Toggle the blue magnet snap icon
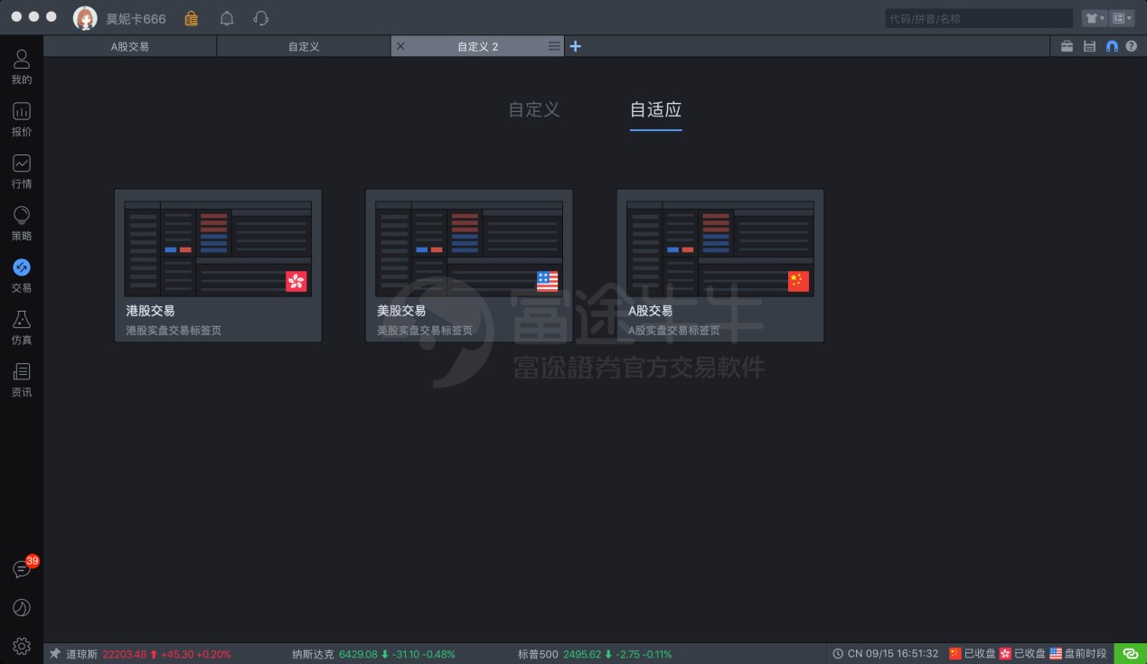 click(1112, 46)
